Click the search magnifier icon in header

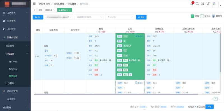pos(197,4)
